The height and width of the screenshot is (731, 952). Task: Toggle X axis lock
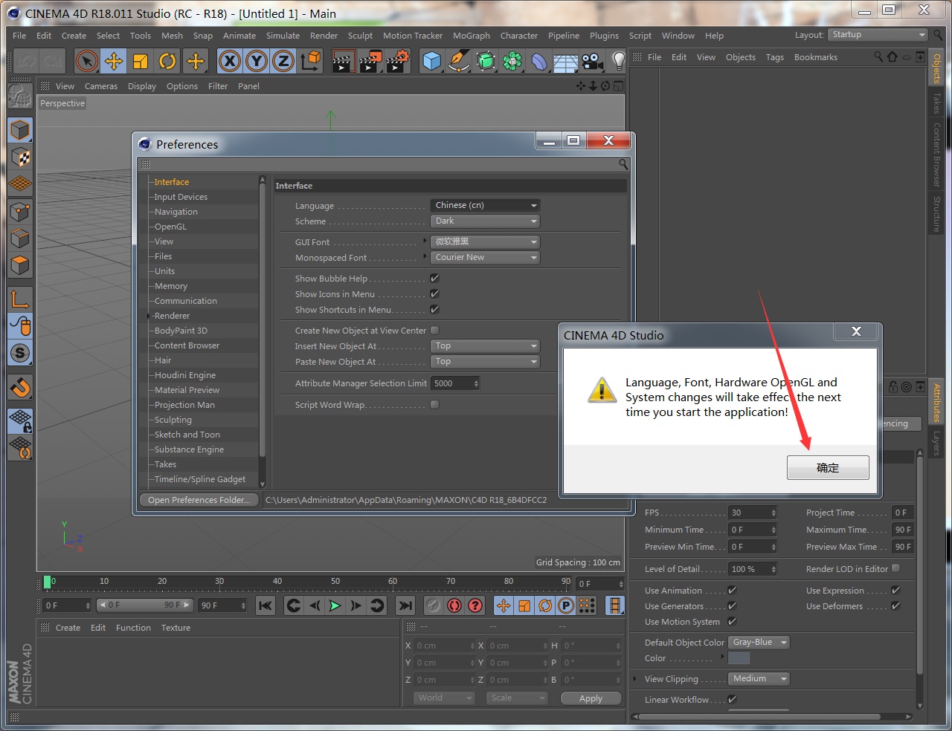230,61
